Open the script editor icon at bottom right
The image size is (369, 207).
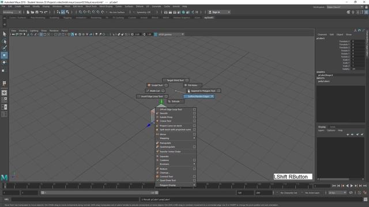coord(365,200)
